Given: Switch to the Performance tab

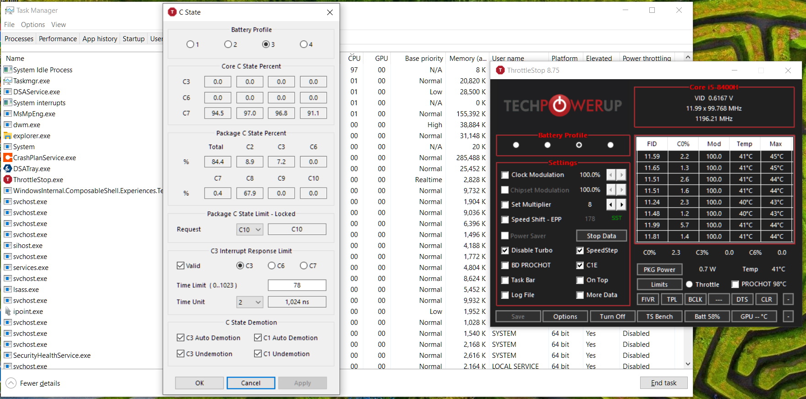Looking at the screenshot, I should tap(58, 39).
